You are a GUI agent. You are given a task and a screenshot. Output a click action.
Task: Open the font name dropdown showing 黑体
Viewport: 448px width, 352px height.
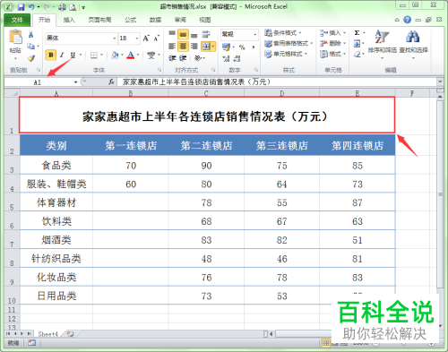click(114, 39)
